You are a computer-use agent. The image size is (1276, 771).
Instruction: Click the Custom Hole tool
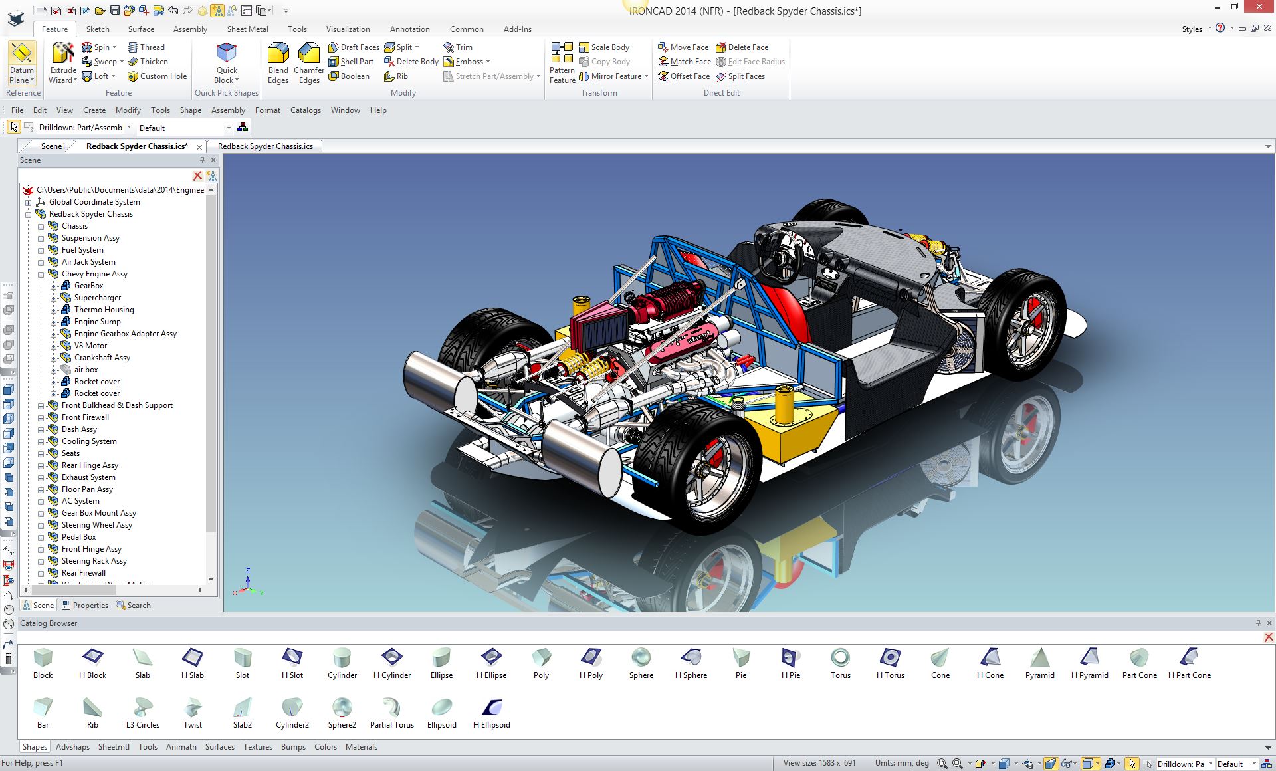point(157,76)
